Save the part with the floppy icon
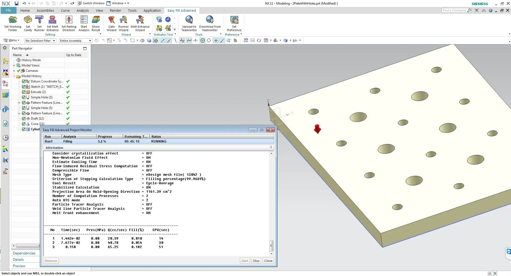 (x=17, y=3)
